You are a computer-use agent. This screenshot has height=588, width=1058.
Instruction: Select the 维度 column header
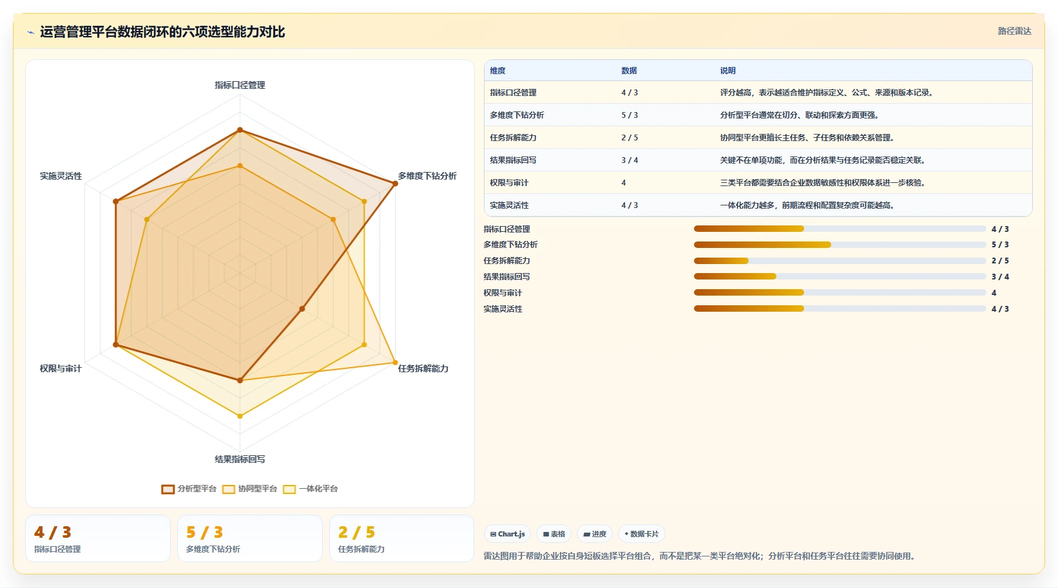tap(497, 71)
